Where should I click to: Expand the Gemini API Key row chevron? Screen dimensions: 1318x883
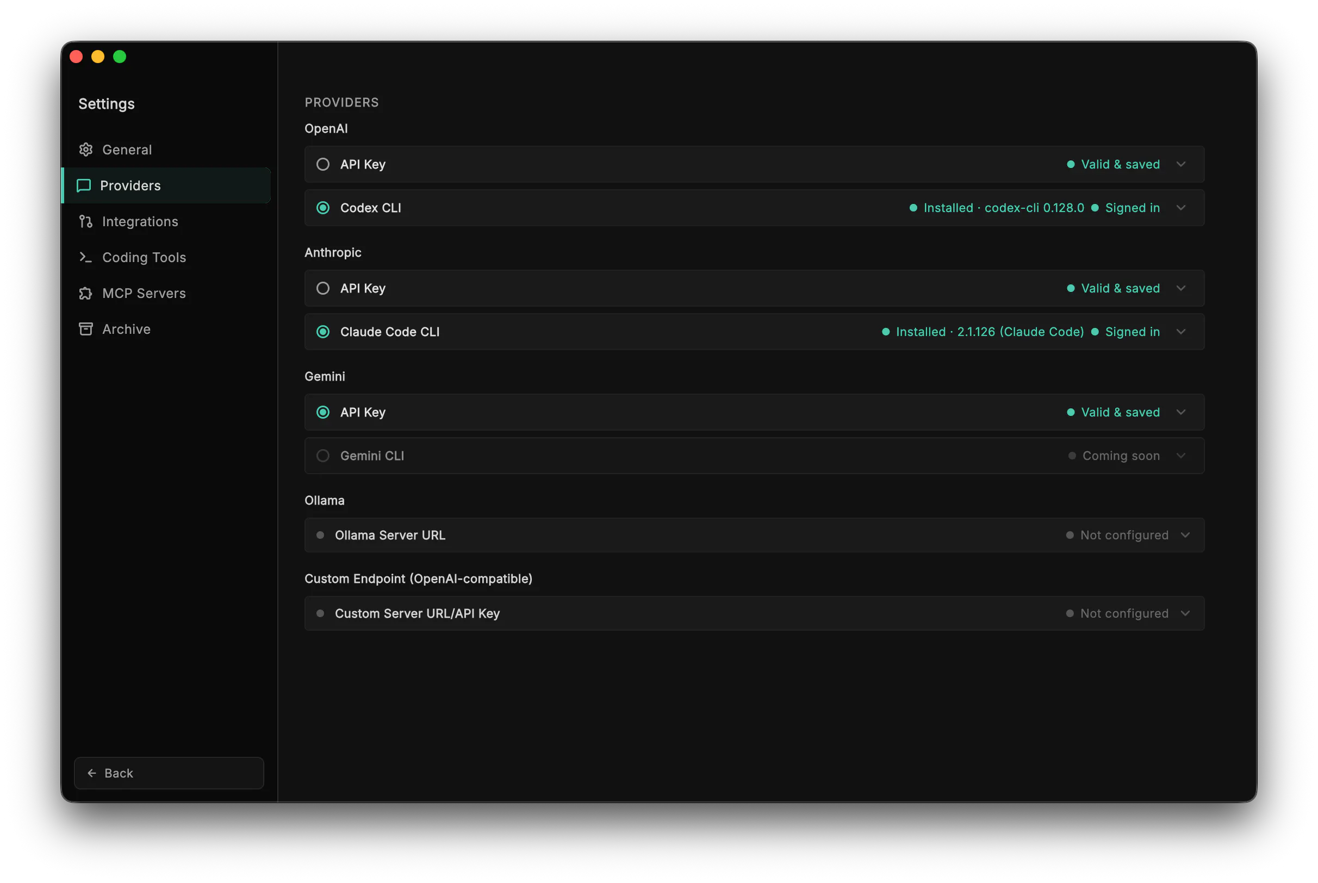(x=1182, y=412)
